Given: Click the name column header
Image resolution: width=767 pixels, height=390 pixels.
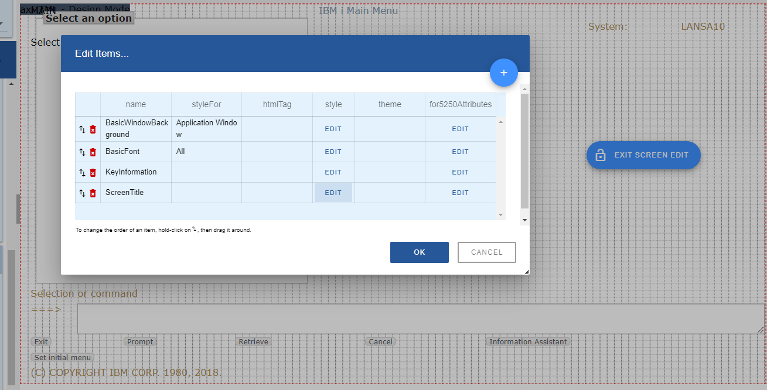Looking at the screenshot, I should 135,104.
